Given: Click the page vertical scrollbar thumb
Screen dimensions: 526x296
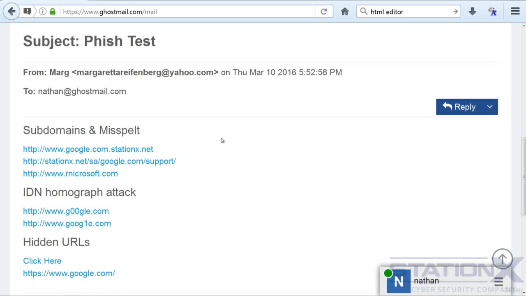Looking at the screenshot, I should pyautogui.click(x=523, y=176).
